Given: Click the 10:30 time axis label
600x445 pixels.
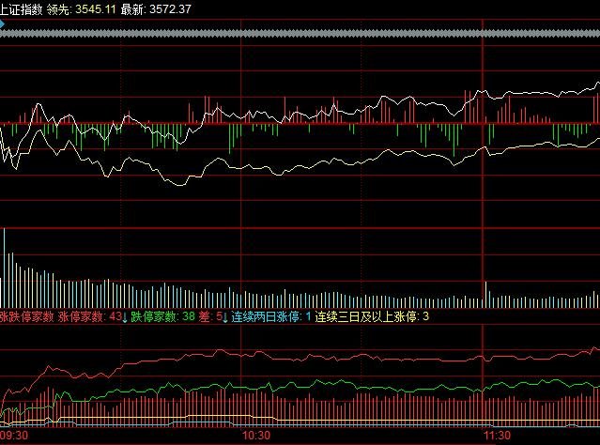Looking at the screenshot, I should click(256, 436).
